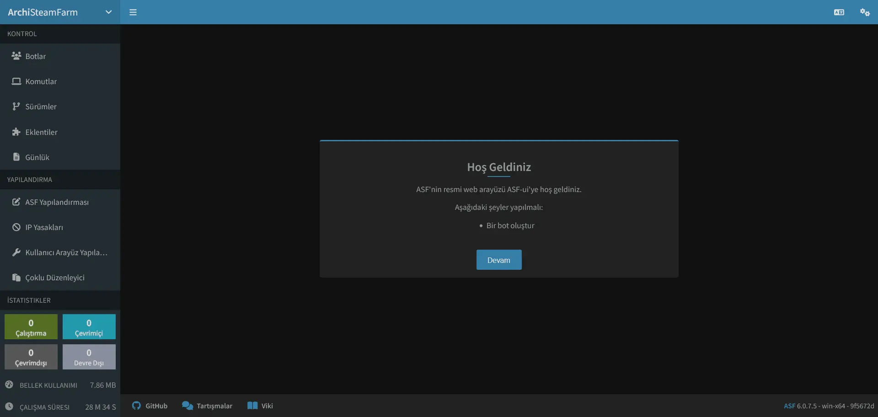This screenshot has height=417, width=878.
Task: Click the ArchiSteamFarm brand title
Action: [x=43, y=12]
